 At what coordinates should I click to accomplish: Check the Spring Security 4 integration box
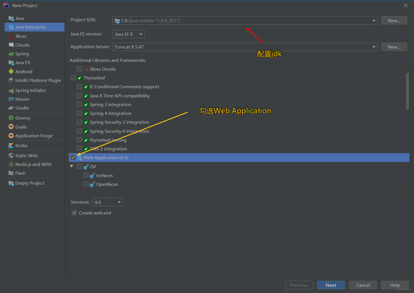79,131
